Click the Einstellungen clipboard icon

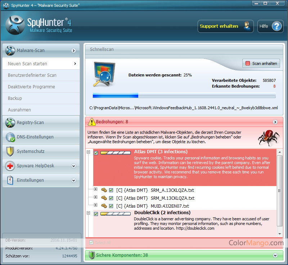pyautogui.click(x=10, y=180)
